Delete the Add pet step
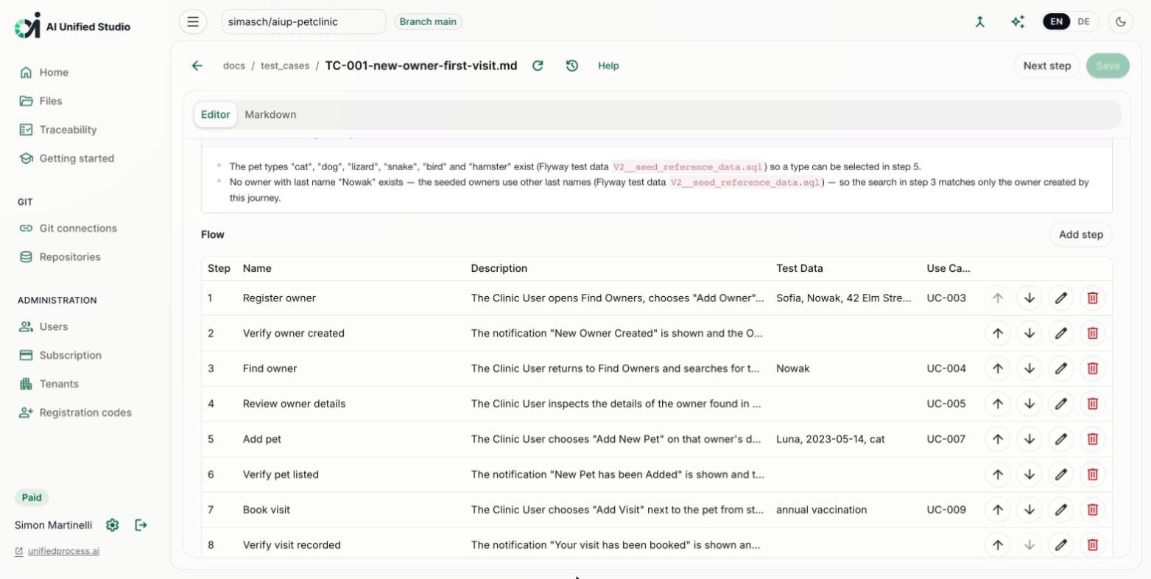Image resolution: width=1151 pixels, height=579 pixels. point(1093,440)
